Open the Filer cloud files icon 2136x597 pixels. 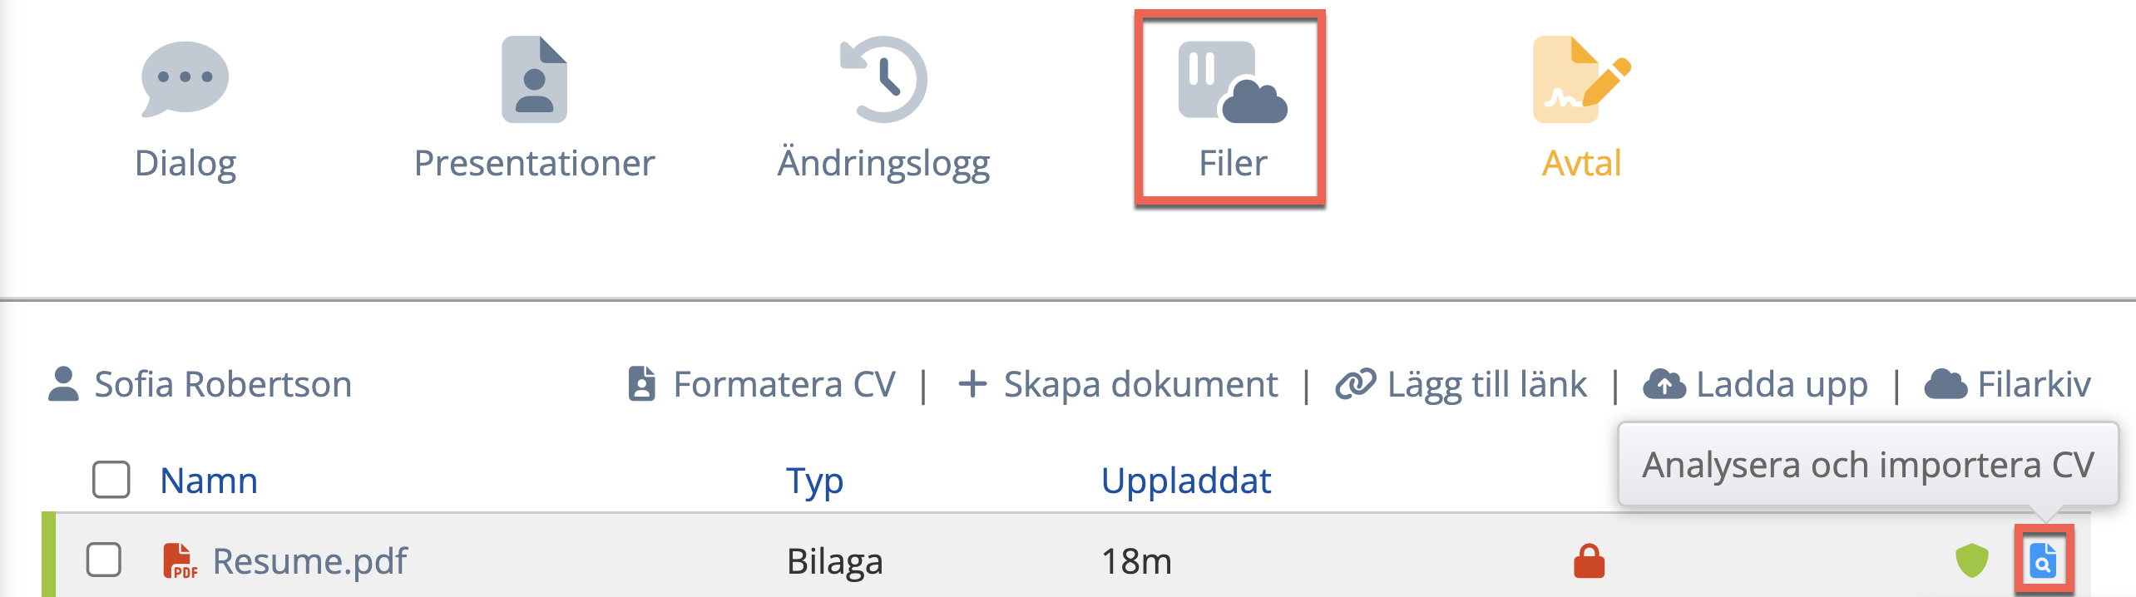tap(1233, 81)
